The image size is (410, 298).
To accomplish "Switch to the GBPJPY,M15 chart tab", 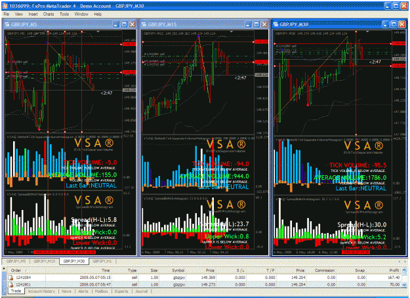I will 44,261.
